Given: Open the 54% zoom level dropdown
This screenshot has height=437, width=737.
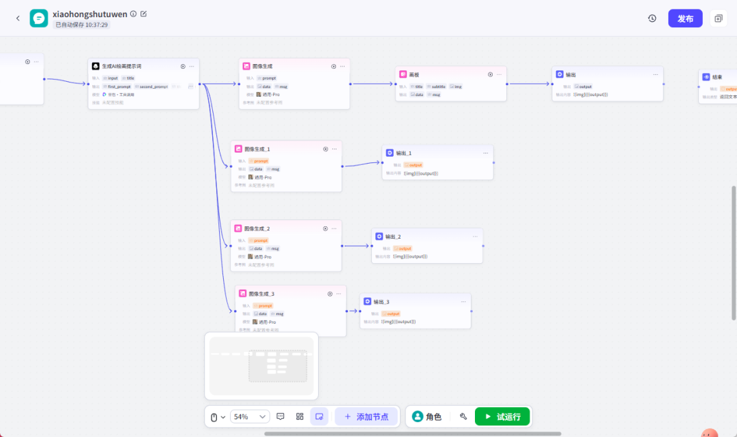Looking at the screenshot, I should coord(250,417).
